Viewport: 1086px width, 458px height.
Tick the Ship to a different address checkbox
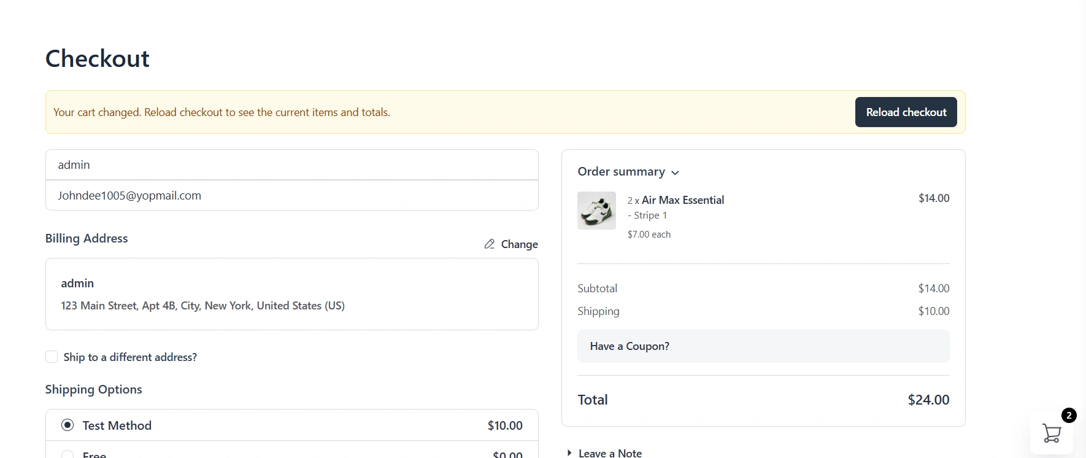[x=52, y=357]
